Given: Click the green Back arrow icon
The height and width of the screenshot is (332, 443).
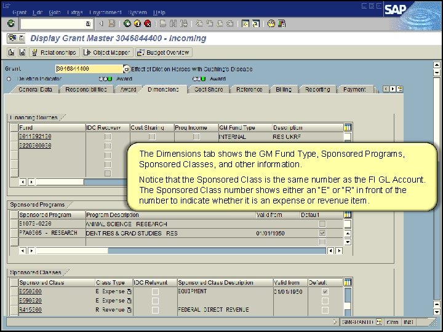Looking at the screenshot, I should coord(127,23).
